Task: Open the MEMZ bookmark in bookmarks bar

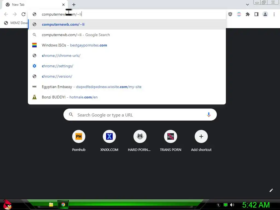Action: click(16, 23)
